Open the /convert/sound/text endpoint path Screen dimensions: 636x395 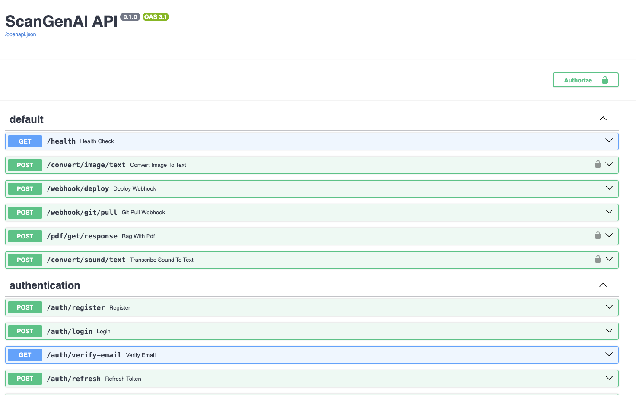86,260
